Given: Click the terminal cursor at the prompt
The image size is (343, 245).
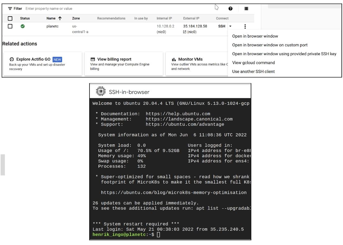Looking at the screenshot, I should point(158,234).
